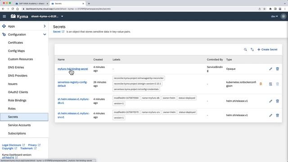Open the hamburger navigation menu
The width and height of the screenshot is (288, 162).
coord(4,16)
